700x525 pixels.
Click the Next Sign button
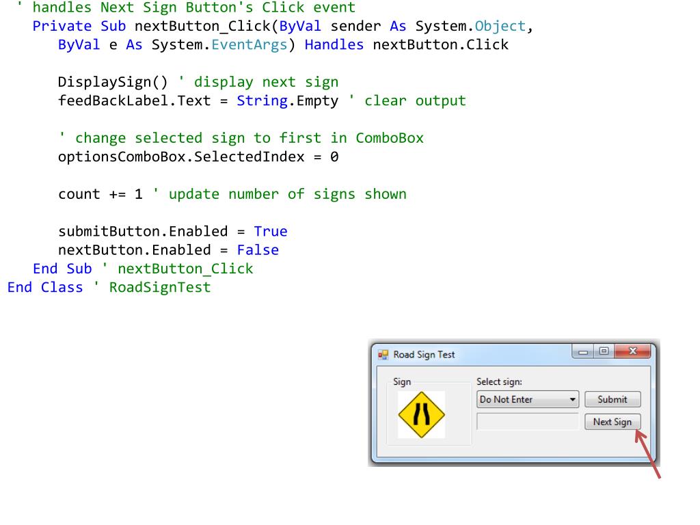click(612, 422)
